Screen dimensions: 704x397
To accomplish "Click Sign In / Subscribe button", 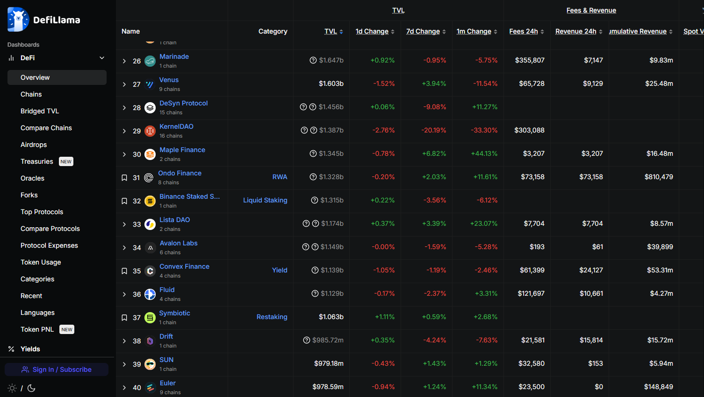I will coord(57,369).
